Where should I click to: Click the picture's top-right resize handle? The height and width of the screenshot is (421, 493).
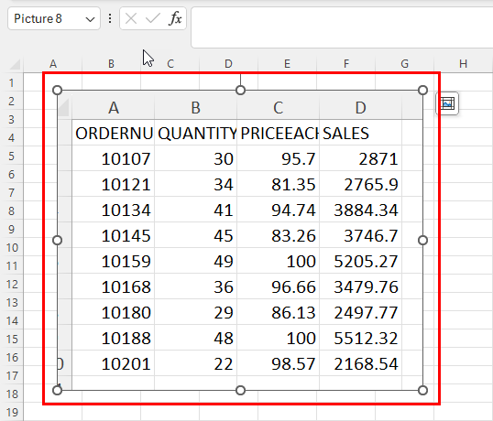point(422,91)
